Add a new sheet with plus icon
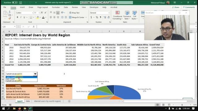The image size is (198, 111). [x=69, y=101]
